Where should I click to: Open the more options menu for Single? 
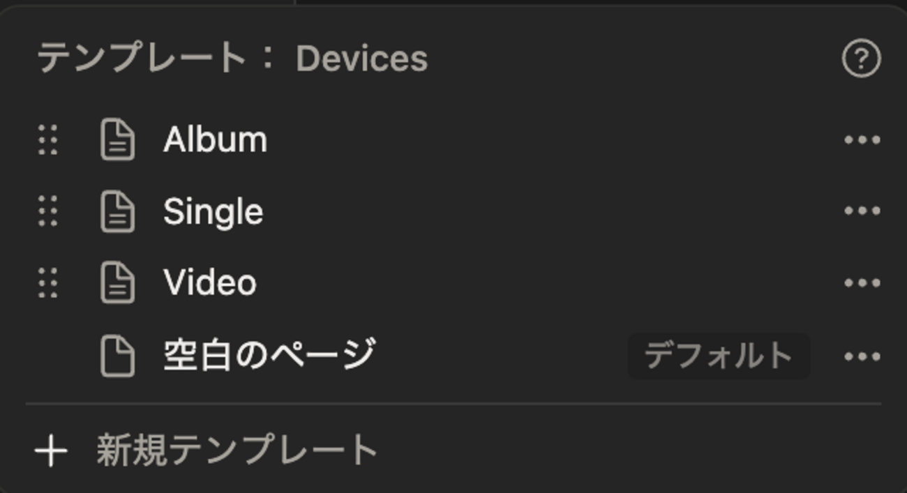pos(862,211)
